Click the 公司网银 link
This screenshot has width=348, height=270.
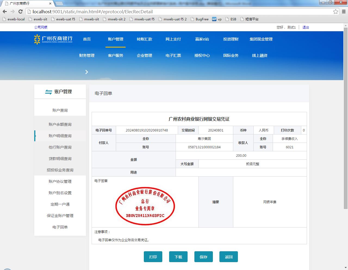pyautogui.click(x=41, y=27)
